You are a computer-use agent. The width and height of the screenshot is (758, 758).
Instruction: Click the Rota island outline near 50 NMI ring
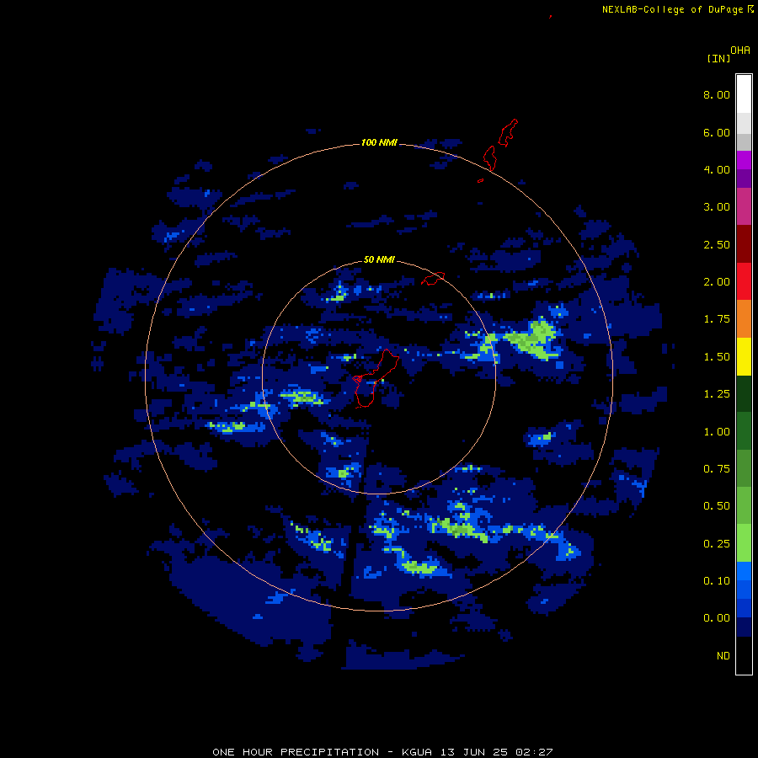[x=433, y=279]
